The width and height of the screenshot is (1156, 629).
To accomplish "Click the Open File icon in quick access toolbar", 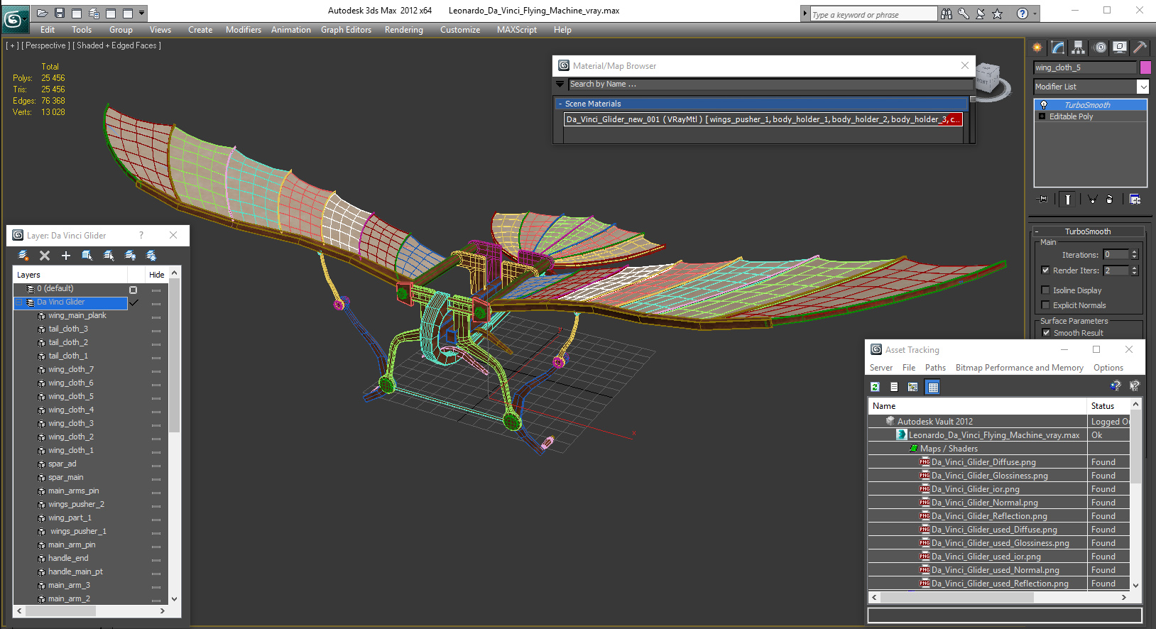I will coord(43,13).
